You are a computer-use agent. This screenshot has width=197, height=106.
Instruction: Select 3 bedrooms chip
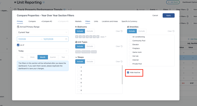click(x=87, y=37)
